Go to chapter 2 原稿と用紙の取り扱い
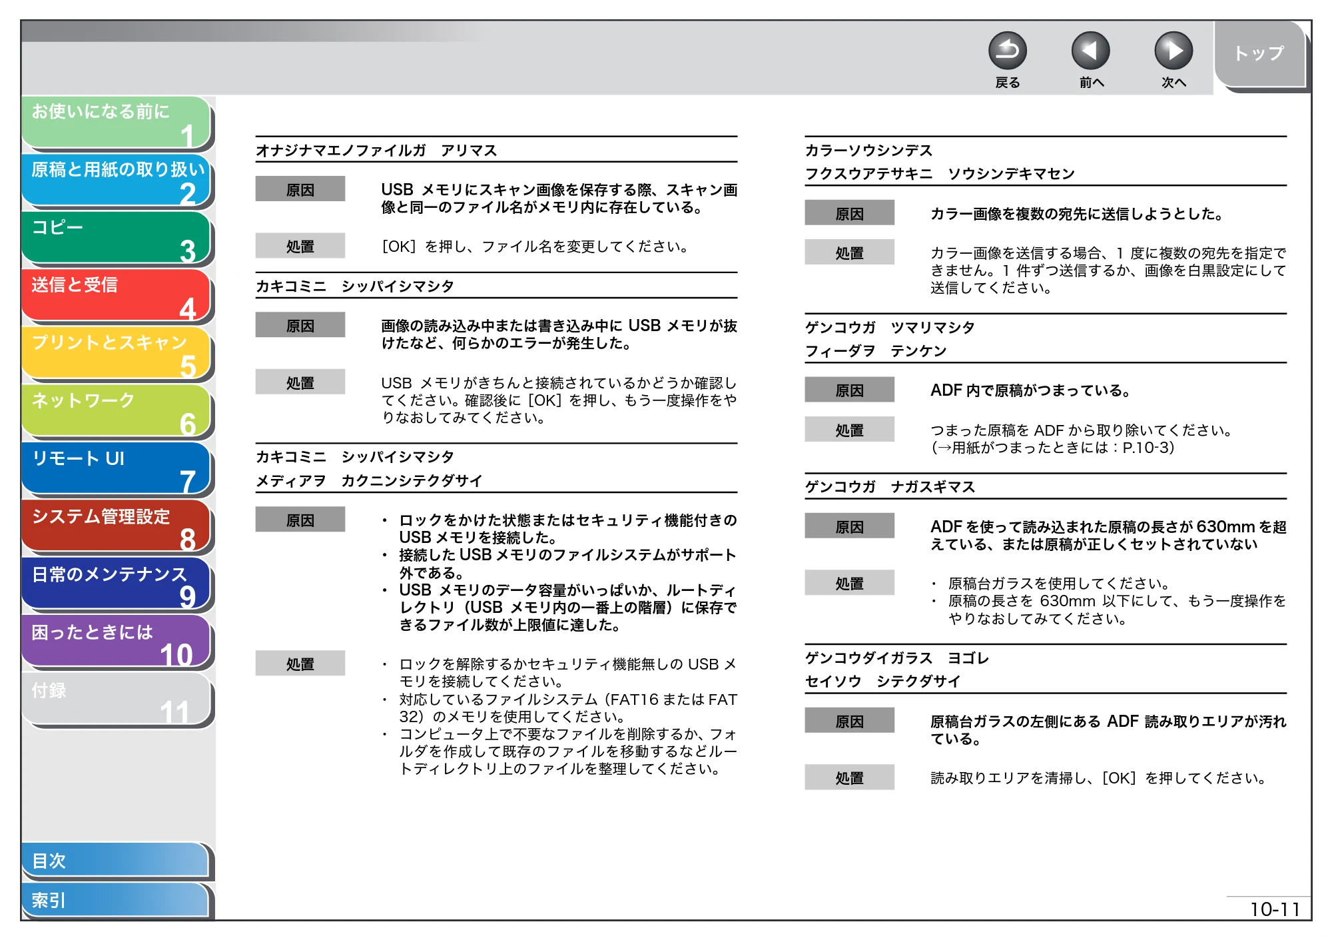Viewport: 1332px width, 942px height. [x=117, y=181]
